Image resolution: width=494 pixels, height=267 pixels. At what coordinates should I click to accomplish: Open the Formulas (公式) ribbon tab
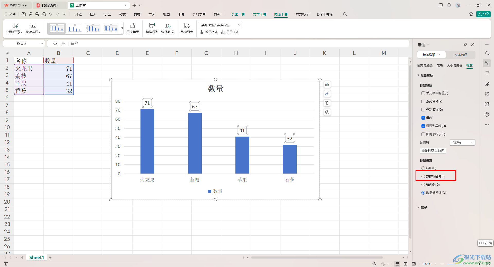[122, 14]
